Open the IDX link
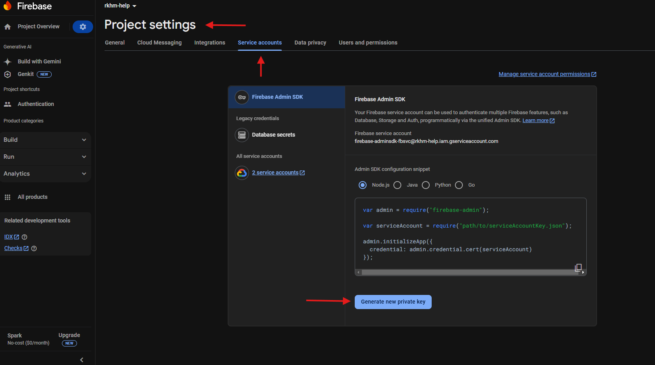 [11, 237]
